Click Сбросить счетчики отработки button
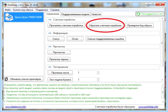This screenshot has width=168, height=112. click(x=105, y=26)
